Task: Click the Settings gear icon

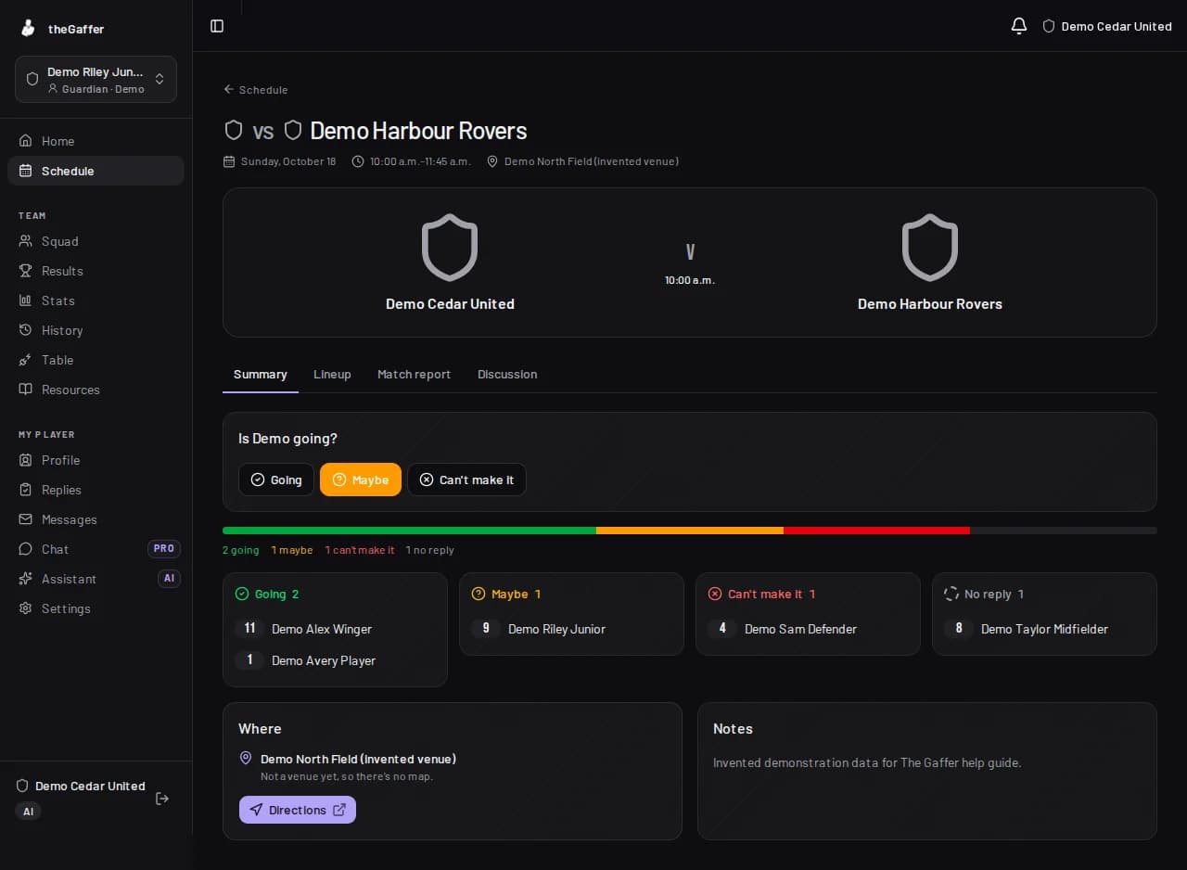Action: point(25,608)
